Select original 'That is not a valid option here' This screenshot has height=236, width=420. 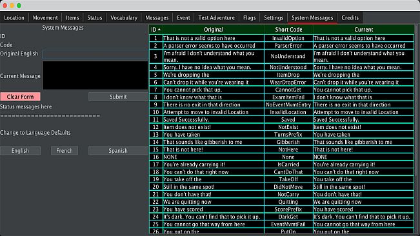tap(214, 38)
